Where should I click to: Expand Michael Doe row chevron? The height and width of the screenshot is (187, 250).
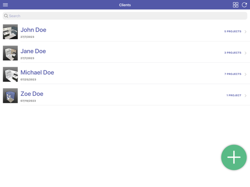pos(245,74)
